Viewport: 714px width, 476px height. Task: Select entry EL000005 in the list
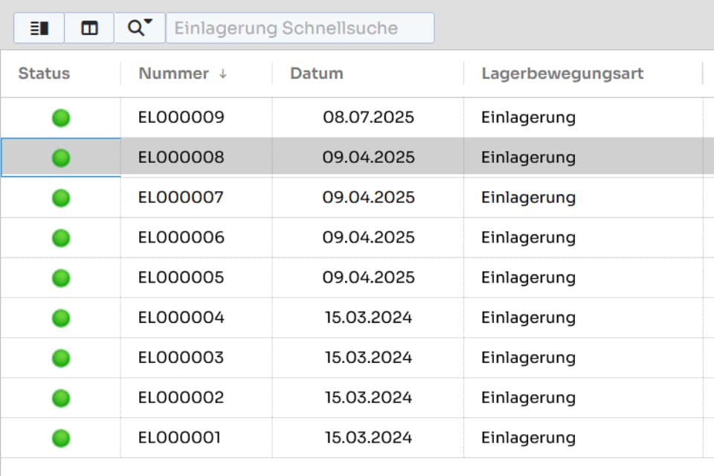click(181, 278)
